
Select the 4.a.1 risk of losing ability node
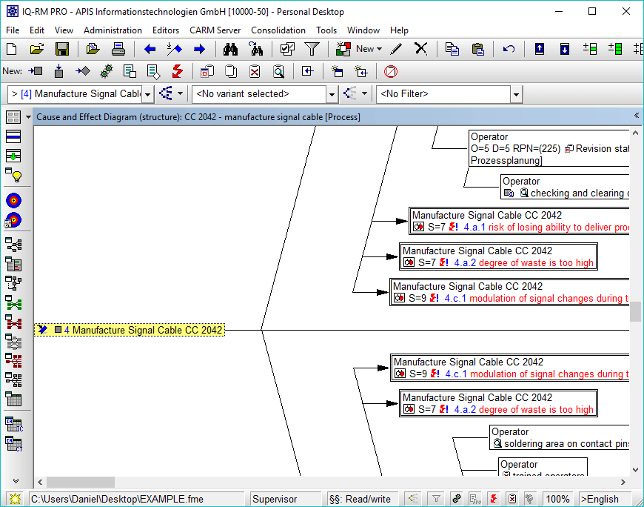[520, 221]
